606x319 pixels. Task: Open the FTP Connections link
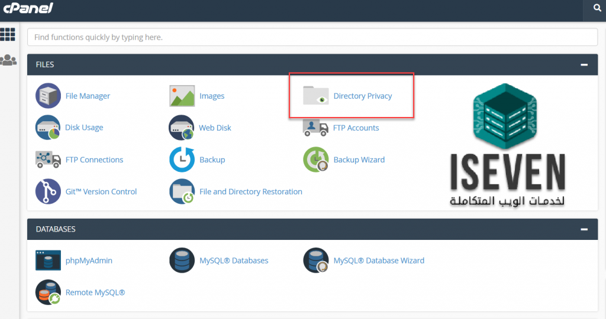coord(94,159)
